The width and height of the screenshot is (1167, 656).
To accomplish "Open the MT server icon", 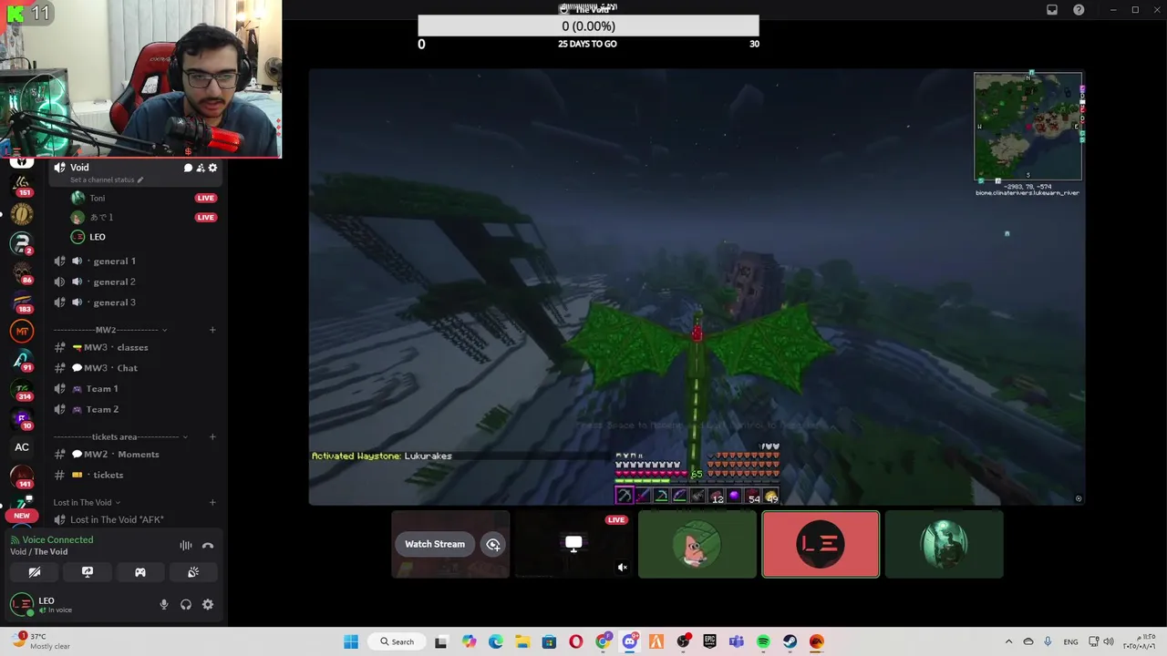I will click(22, 331).
